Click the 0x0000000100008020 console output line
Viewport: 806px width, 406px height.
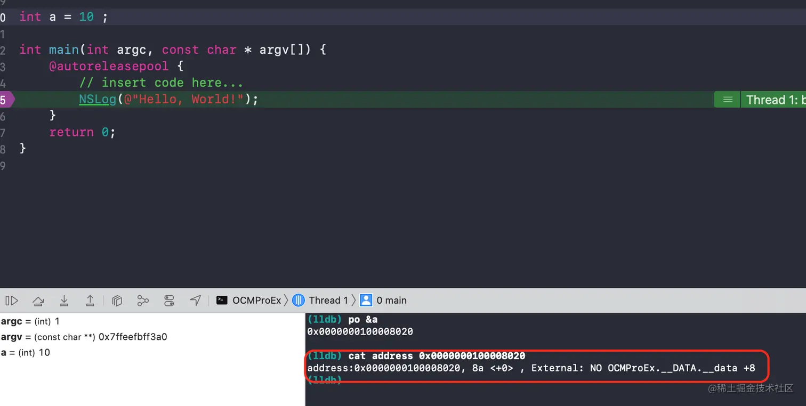[360, 332]
